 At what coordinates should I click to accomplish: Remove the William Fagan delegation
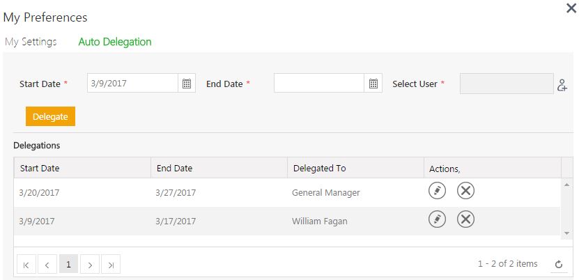pos(465,219)
